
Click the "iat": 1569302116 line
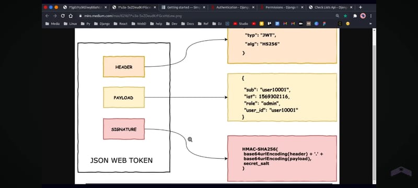coord(266,97)
